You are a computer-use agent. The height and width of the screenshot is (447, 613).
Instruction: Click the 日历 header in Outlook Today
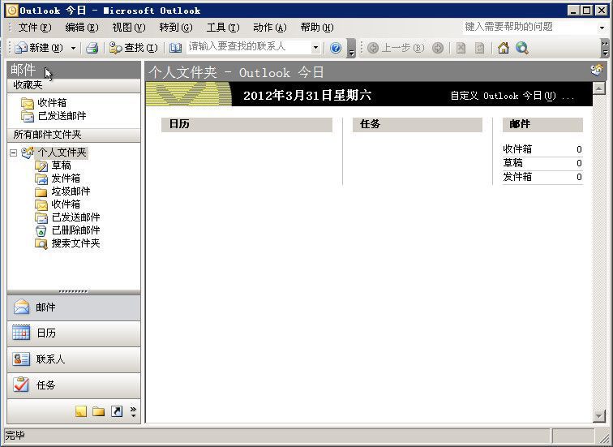click(246, 124)
